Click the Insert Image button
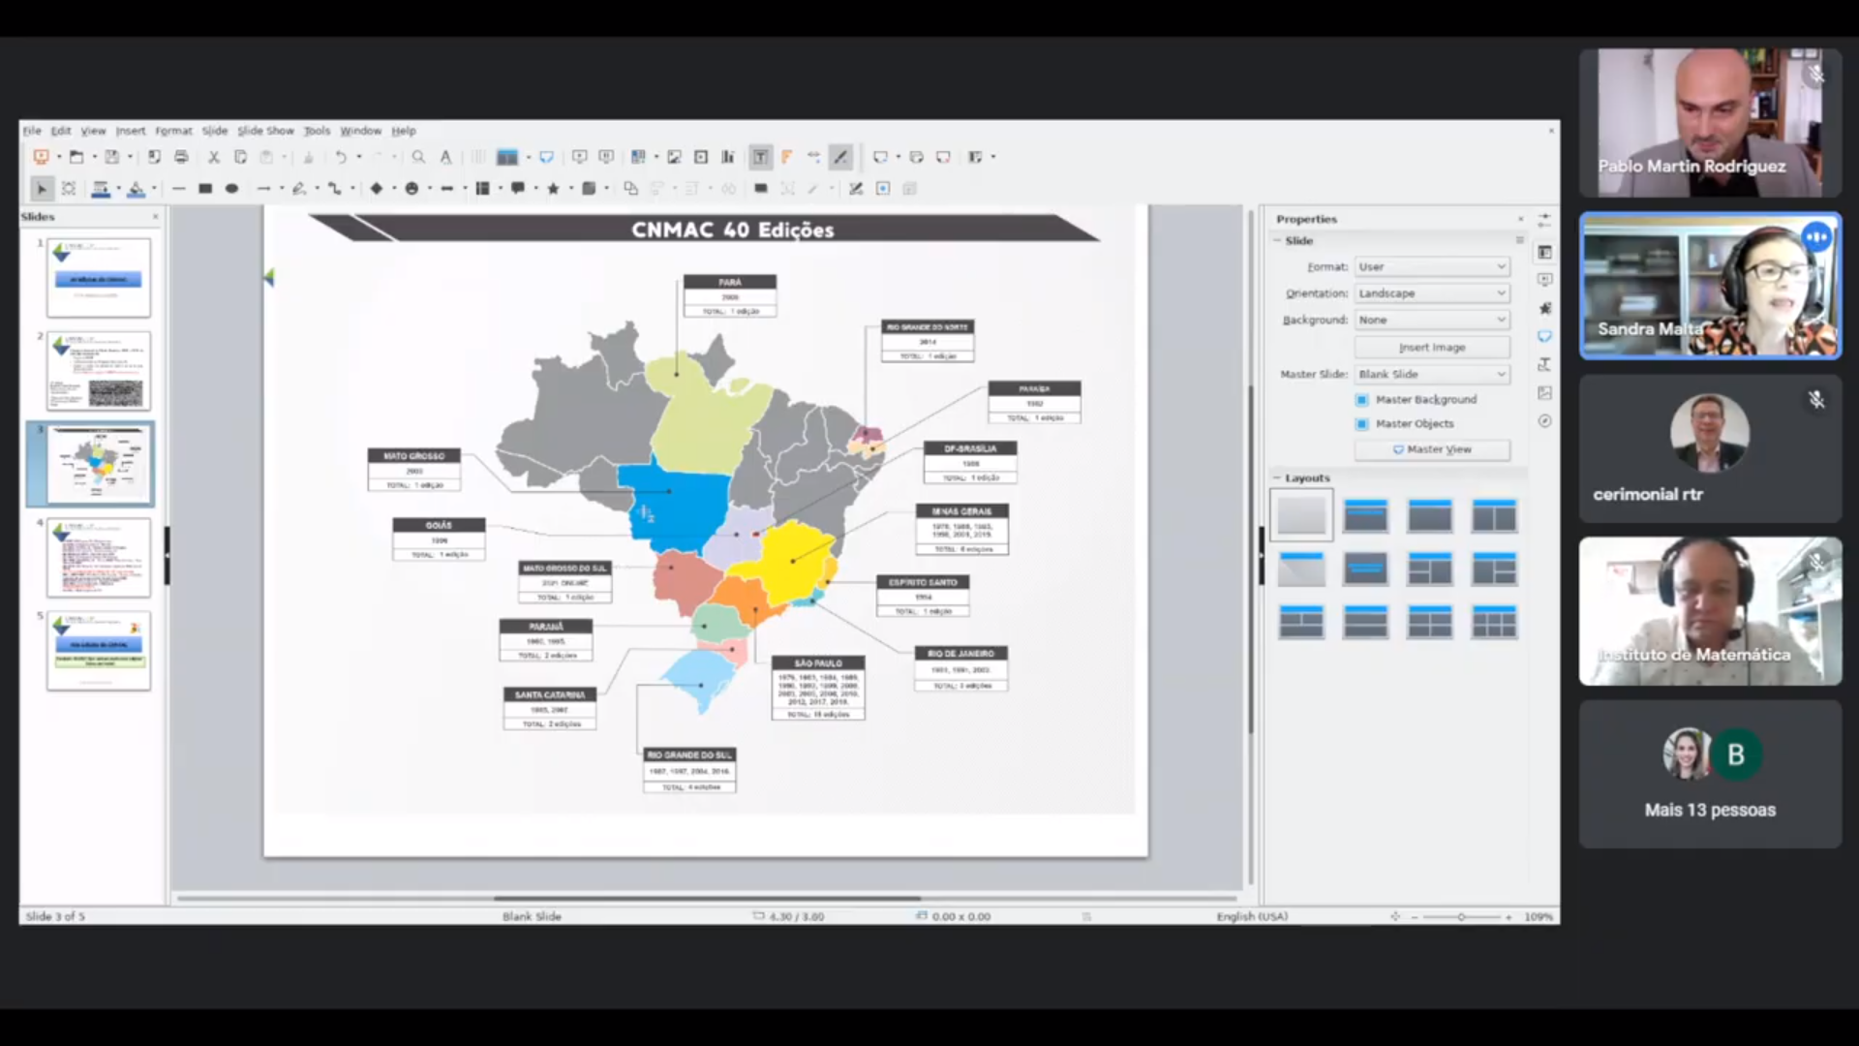Viewport: 1859px width, 1046px height. point(1431,348)
